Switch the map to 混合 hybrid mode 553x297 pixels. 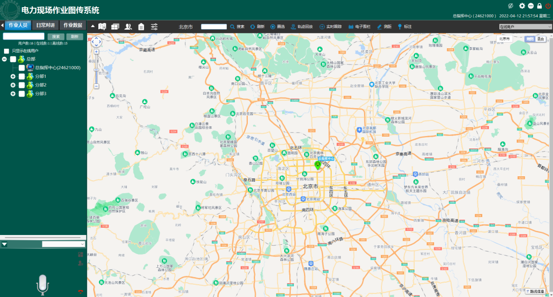point(540,39)
